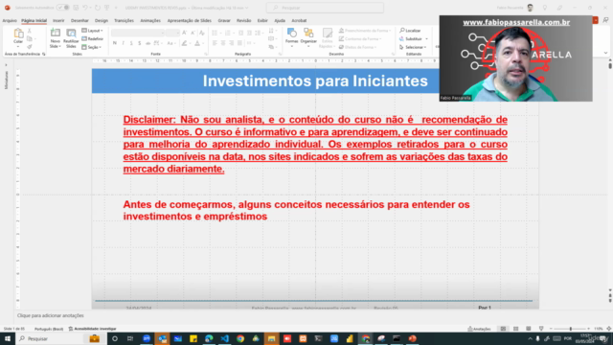The image size is (613, 345).
Task: Switch to slide sorter view in status bar
Action: point(515,329)
